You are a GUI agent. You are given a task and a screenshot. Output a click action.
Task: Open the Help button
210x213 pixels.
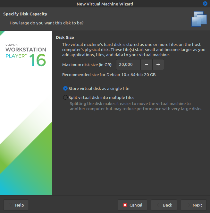click(16, 205)
